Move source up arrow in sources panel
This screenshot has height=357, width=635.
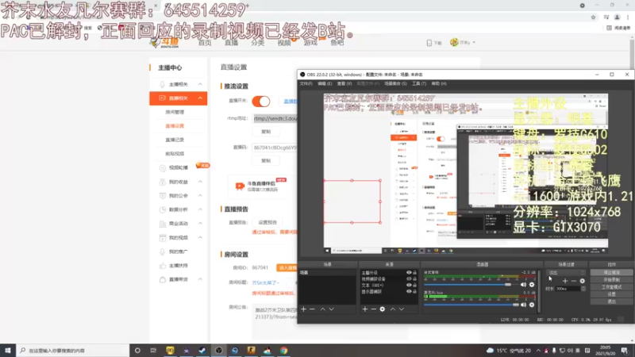tap(393, 309)
